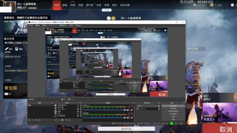Pop out the 场景 dock panel
The width and height of the screenshot is (237, 133).
[52, 103]
